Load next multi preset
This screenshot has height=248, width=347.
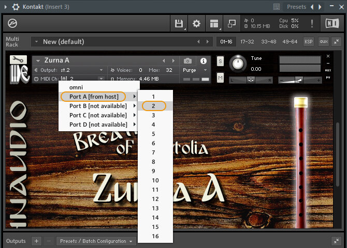pyautogui.click(x=208, y=41)
